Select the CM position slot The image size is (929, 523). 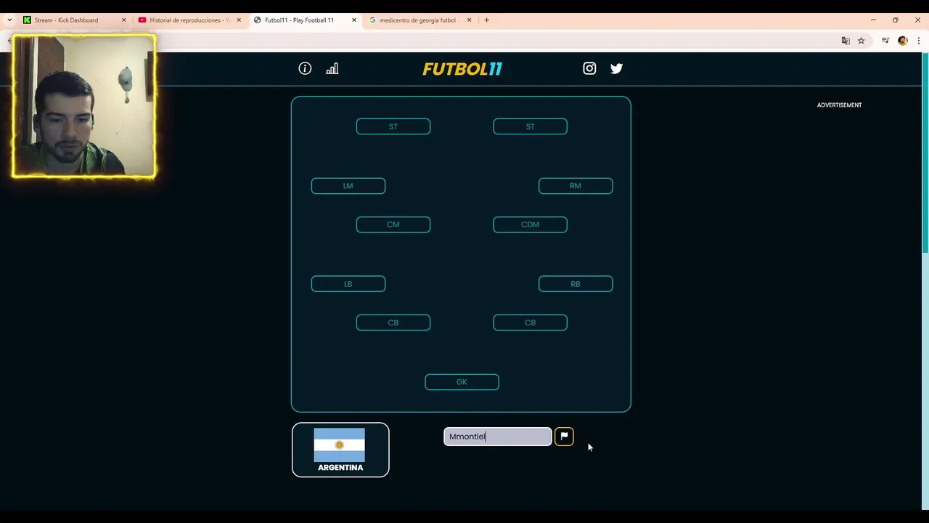click(x=393, y=224)
